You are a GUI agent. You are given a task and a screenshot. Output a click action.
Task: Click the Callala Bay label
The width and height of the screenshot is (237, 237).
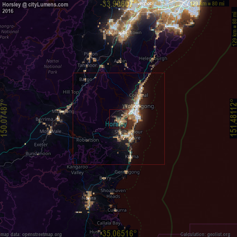tap(109, 223)
